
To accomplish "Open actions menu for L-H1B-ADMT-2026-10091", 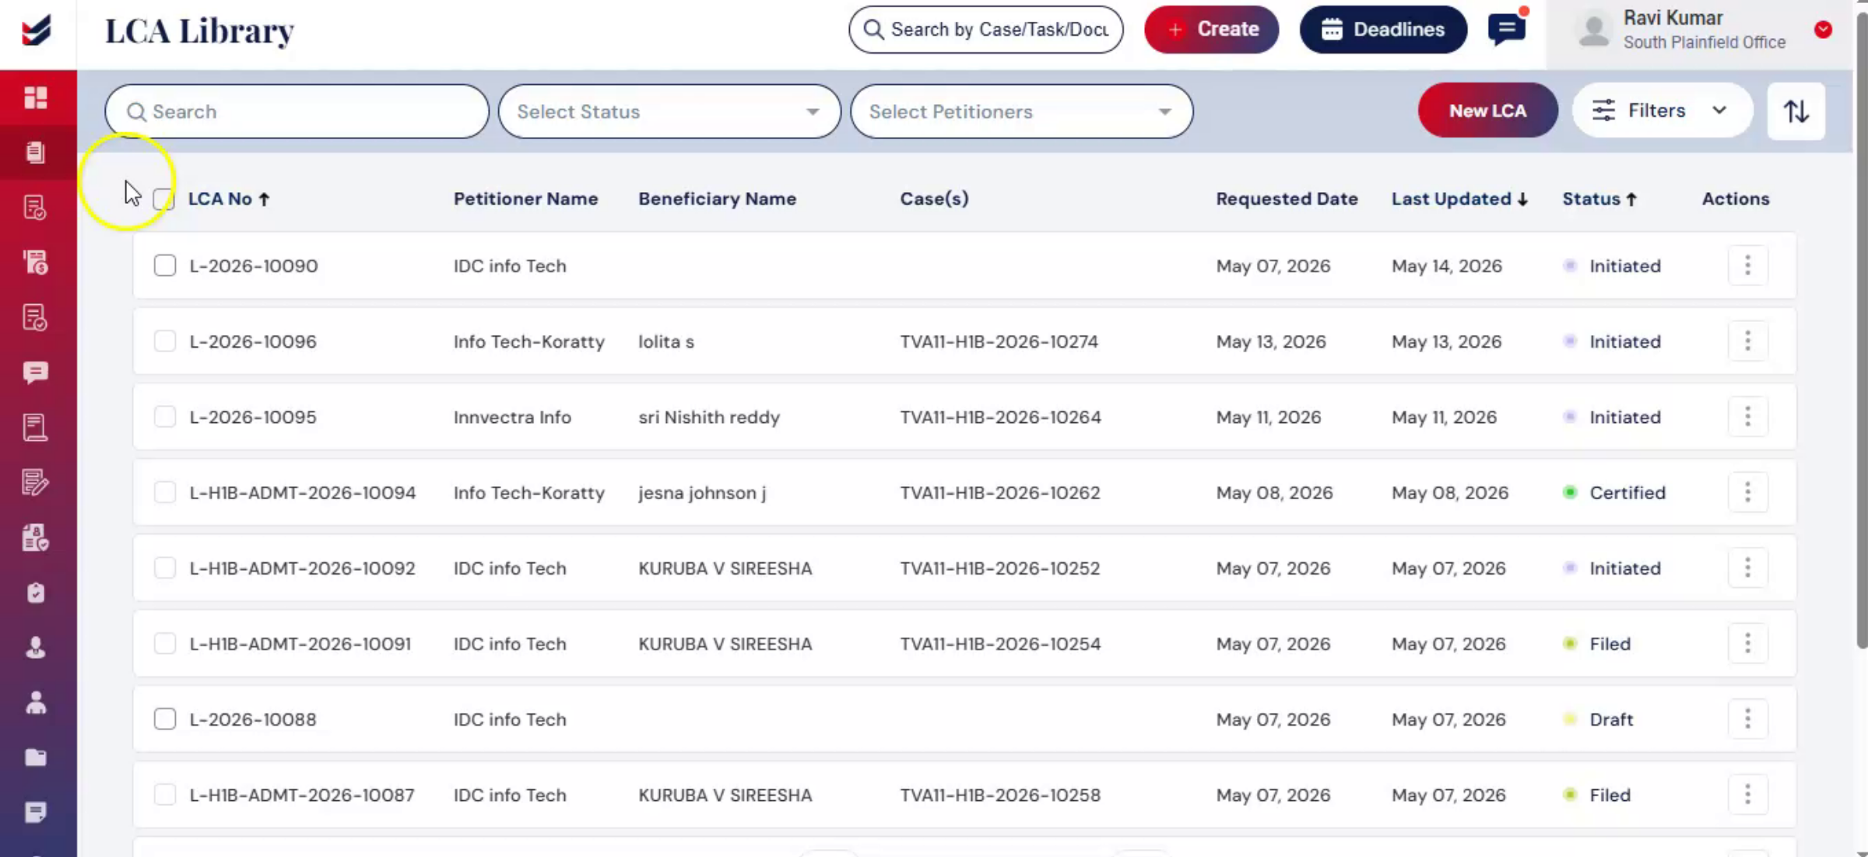I will pos(1747,644).
